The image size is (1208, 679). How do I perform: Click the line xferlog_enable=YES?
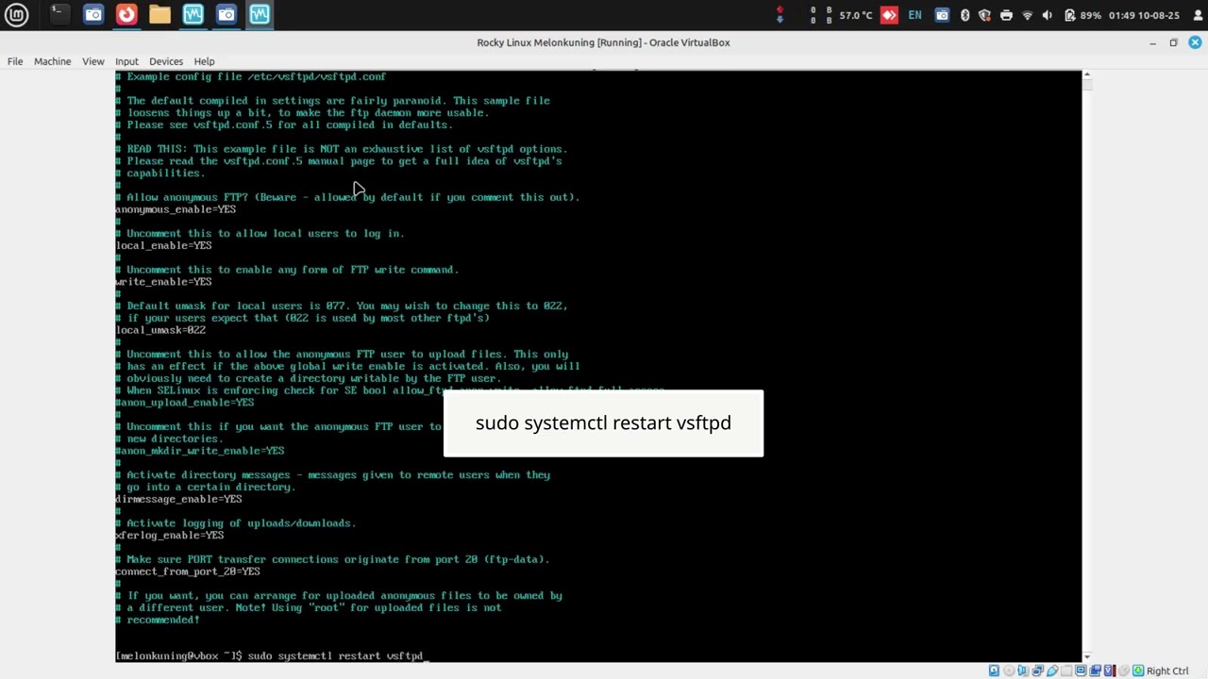tap(170, 536)
